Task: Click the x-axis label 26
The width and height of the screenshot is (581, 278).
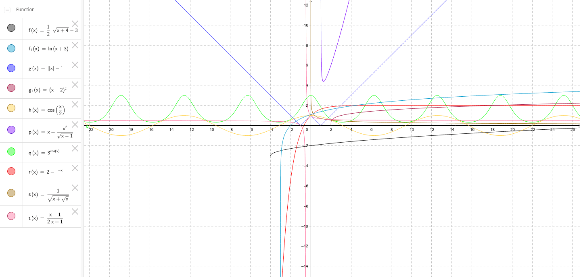Action: click(573, 129)
